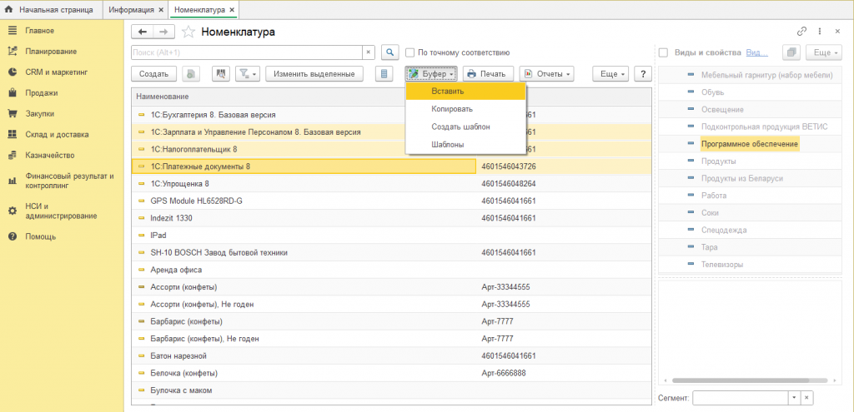Select row 1С:Платежные документы 8
854x412 pixels.
pos(304,166)
